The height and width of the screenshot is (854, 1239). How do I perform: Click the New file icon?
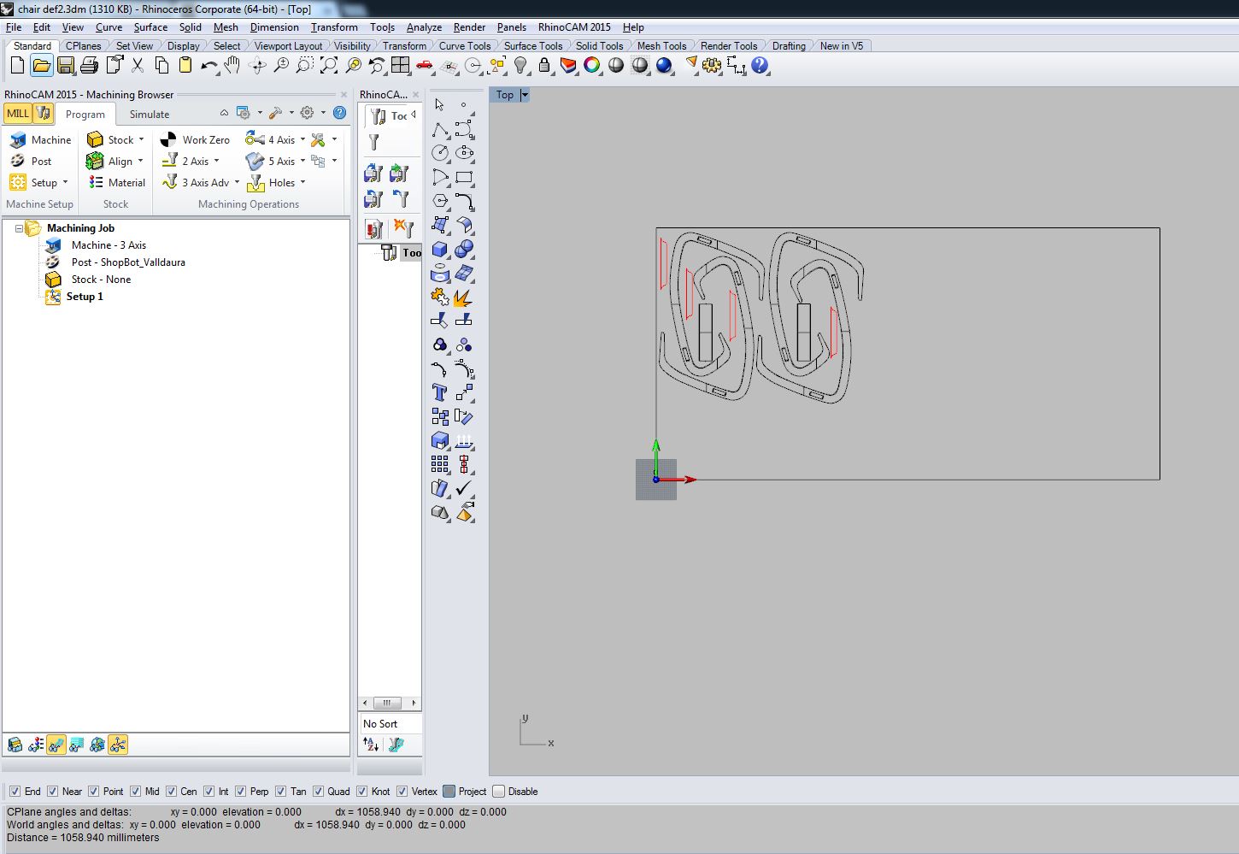point(18,66)
